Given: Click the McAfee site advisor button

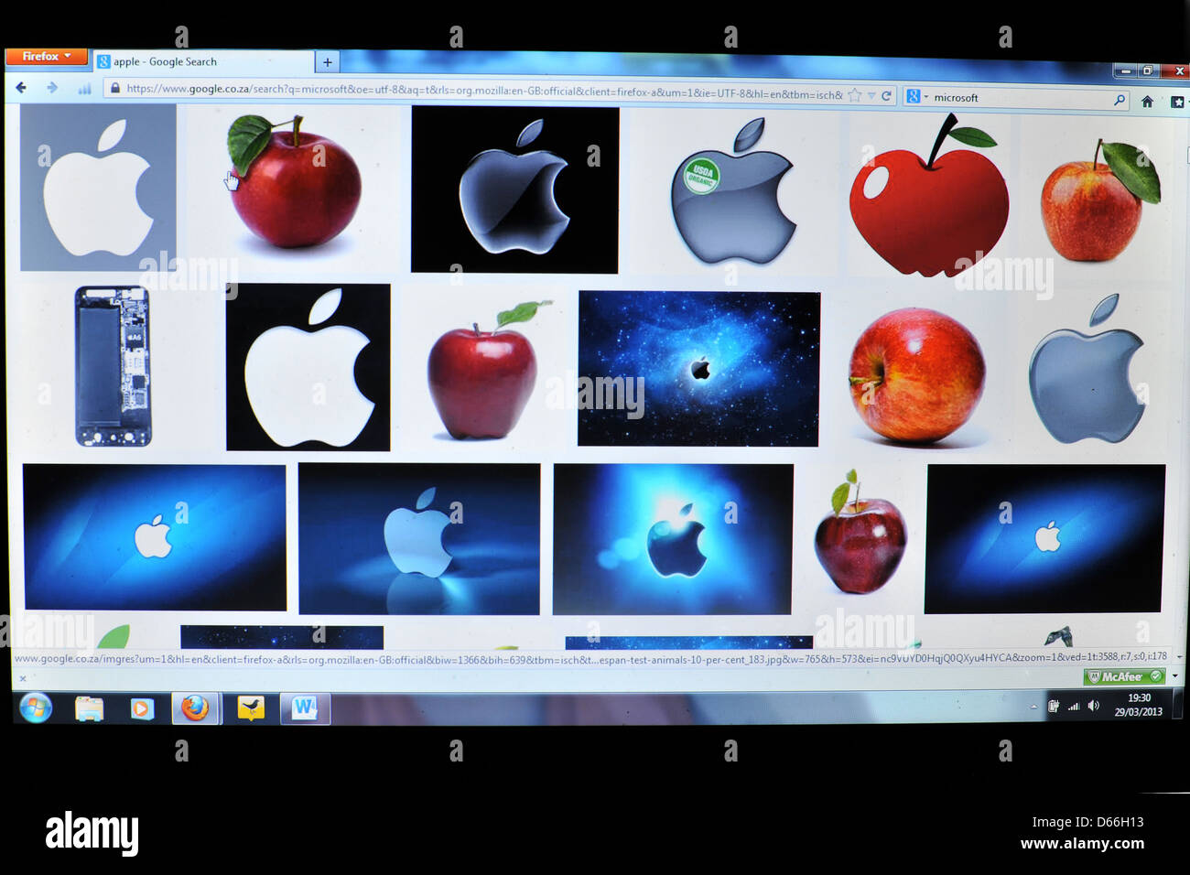Looking at the screenshot, I should [x=1124, y=676].
